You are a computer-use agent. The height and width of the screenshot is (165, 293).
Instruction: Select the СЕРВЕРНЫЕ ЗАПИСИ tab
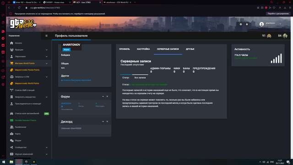pos(168,49)
